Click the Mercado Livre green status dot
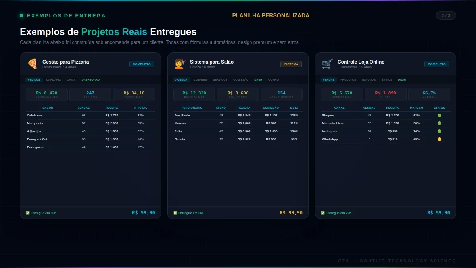 439,123
